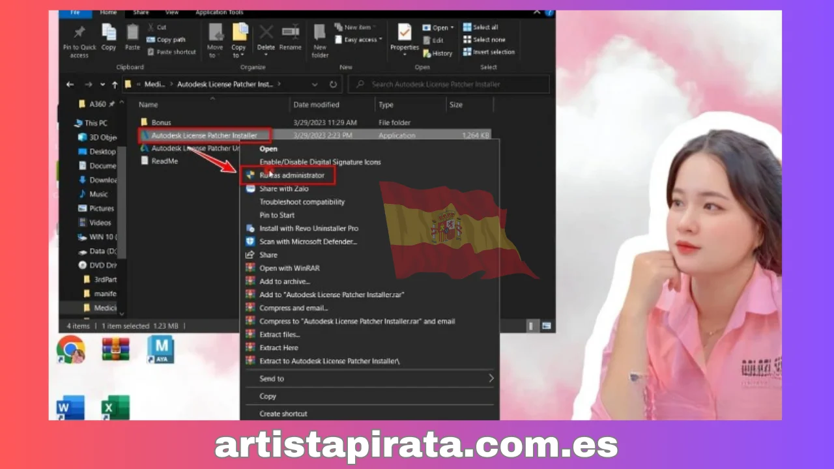Choose Run as administrator from the context menu
The width and height of the screenshot is (834, 469).
pos(291,175)
